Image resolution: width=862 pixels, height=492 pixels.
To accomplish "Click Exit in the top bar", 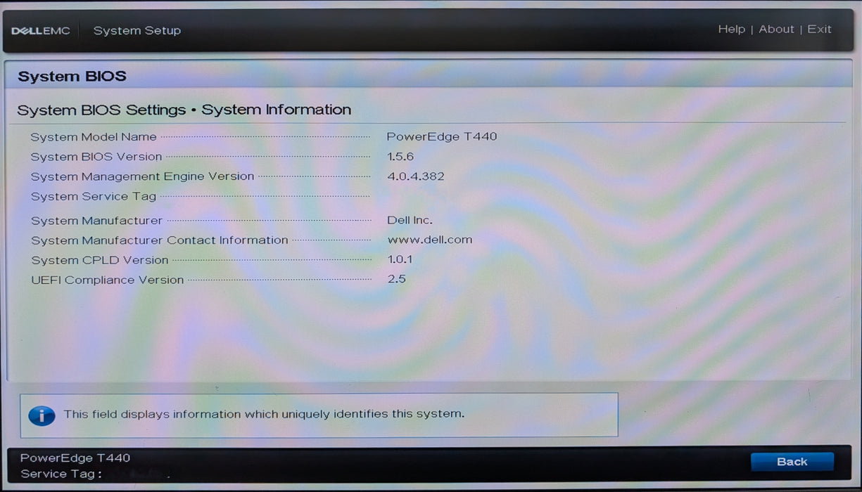I will pyautogui.click(x=819, y=30).
